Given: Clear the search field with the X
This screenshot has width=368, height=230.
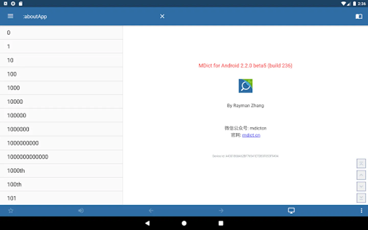Looking at the screenshot, I should pyautogui.click(x=162, y=16).
